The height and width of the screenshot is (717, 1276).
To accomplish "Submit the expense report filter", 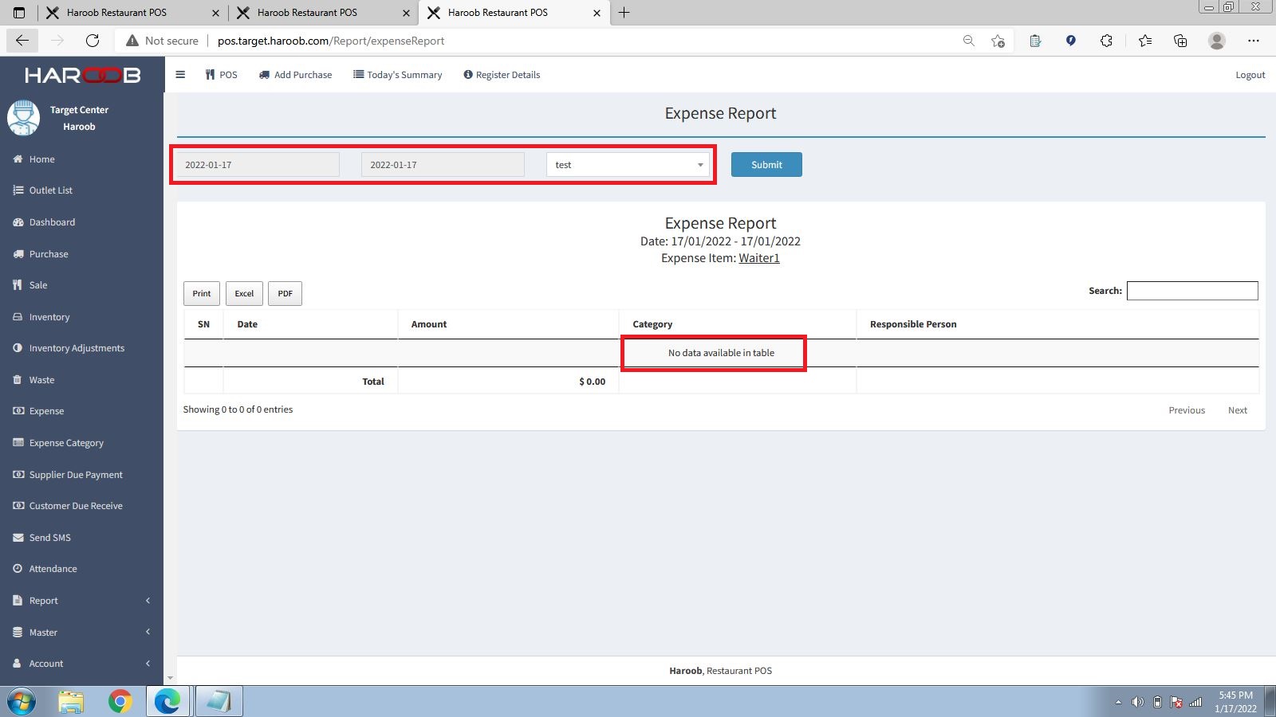I will click(x=766, y=165).
